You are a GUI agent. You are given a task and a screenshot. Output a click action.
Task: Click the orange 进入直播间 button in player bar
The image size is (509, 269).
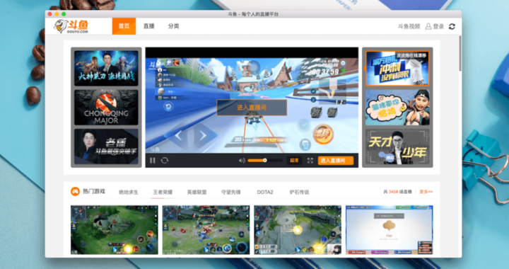coord(336,161)
